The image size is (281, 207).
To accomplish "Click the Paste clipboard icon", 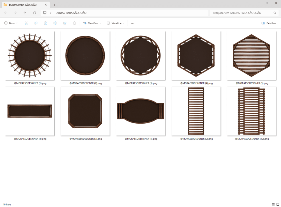I will tap(46, 23).
